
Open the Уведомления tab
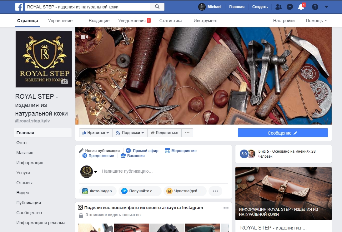click(134, 21)
